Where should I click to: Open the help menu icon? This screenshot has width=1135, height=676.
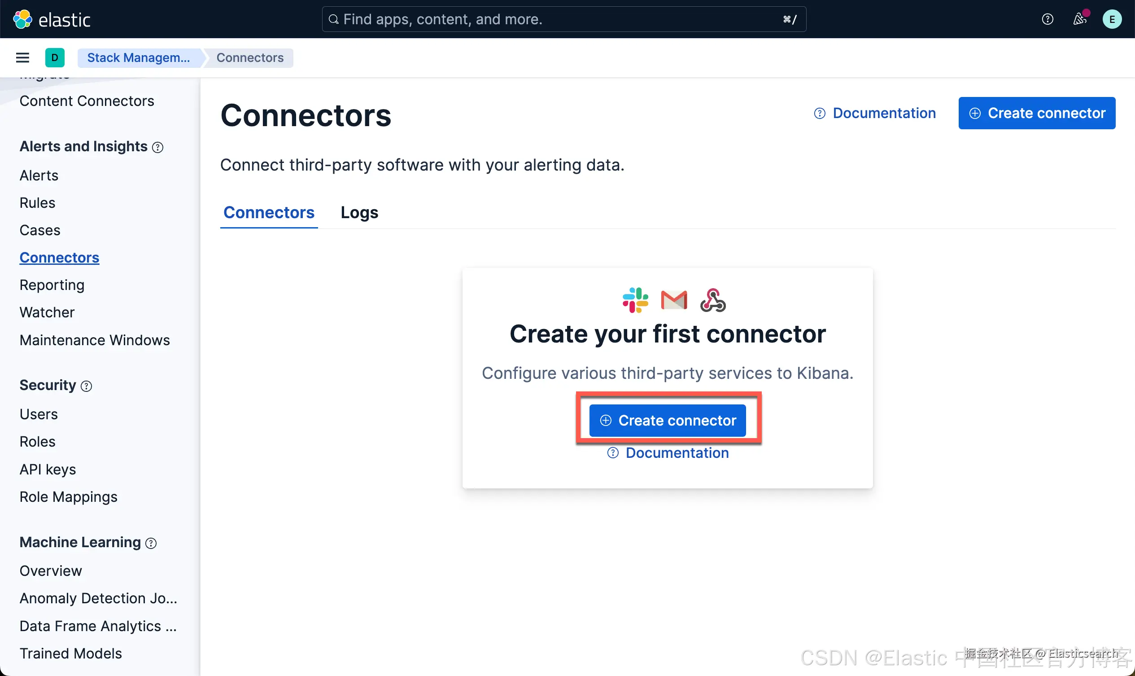pyautogui.click(x=1047, y=19)
